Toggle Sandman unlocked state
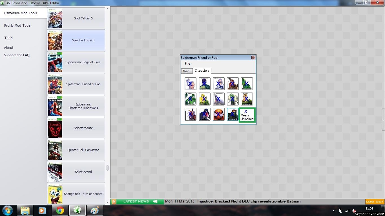Image resolution: width=385 pixels, height=216 pixels. [x=247, y=99]
